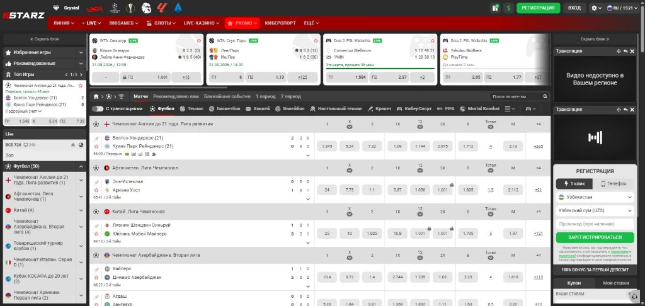Select the Теннис sport filter
645x306 pixels.
coord(191,108)
